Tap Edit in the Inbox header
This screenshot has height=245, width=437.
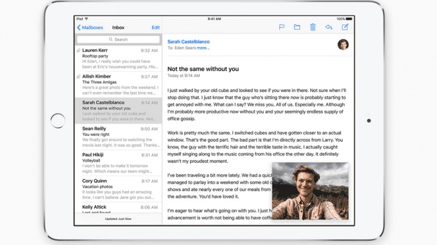(x=156, y=28)
